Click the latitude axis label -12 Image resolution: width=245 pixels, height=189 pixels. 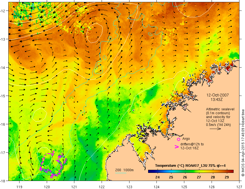point(3,11)
